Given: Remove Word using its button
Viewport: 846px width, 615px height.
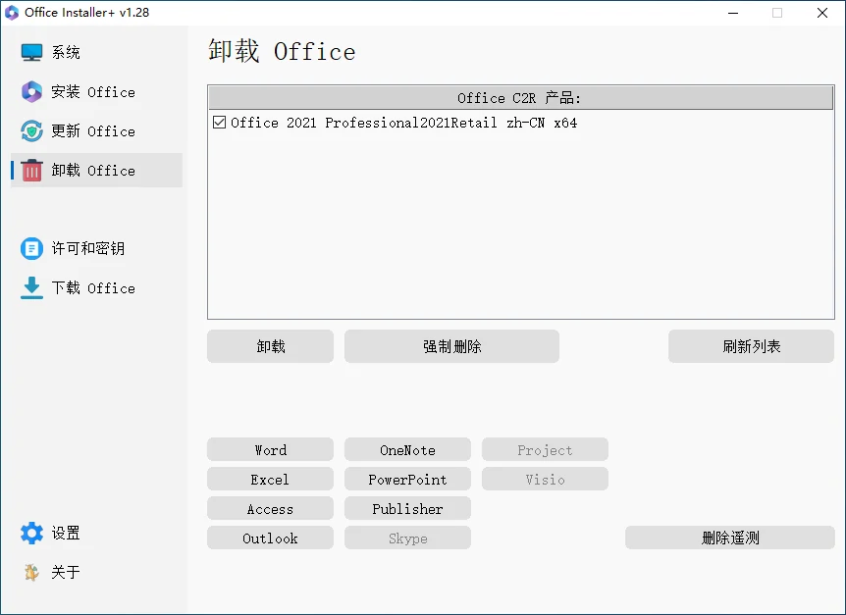Looking at the screenshot, I should (270, 449).
